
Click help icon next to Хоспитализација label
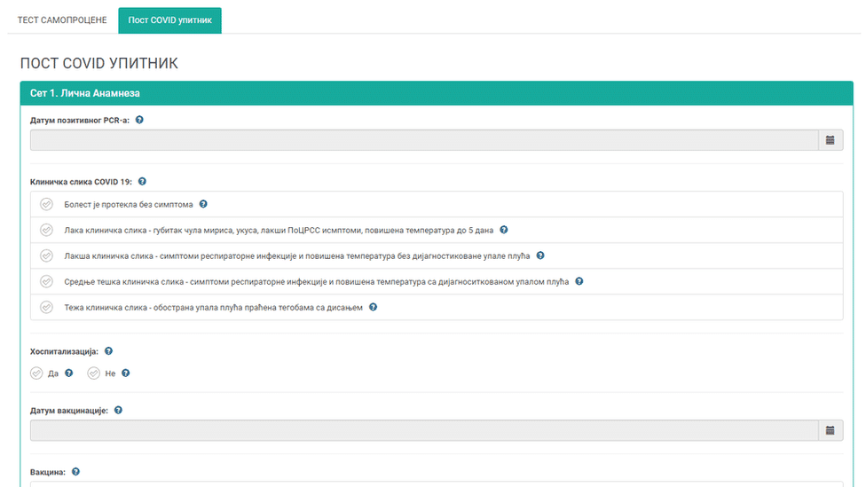pos(108,351)
